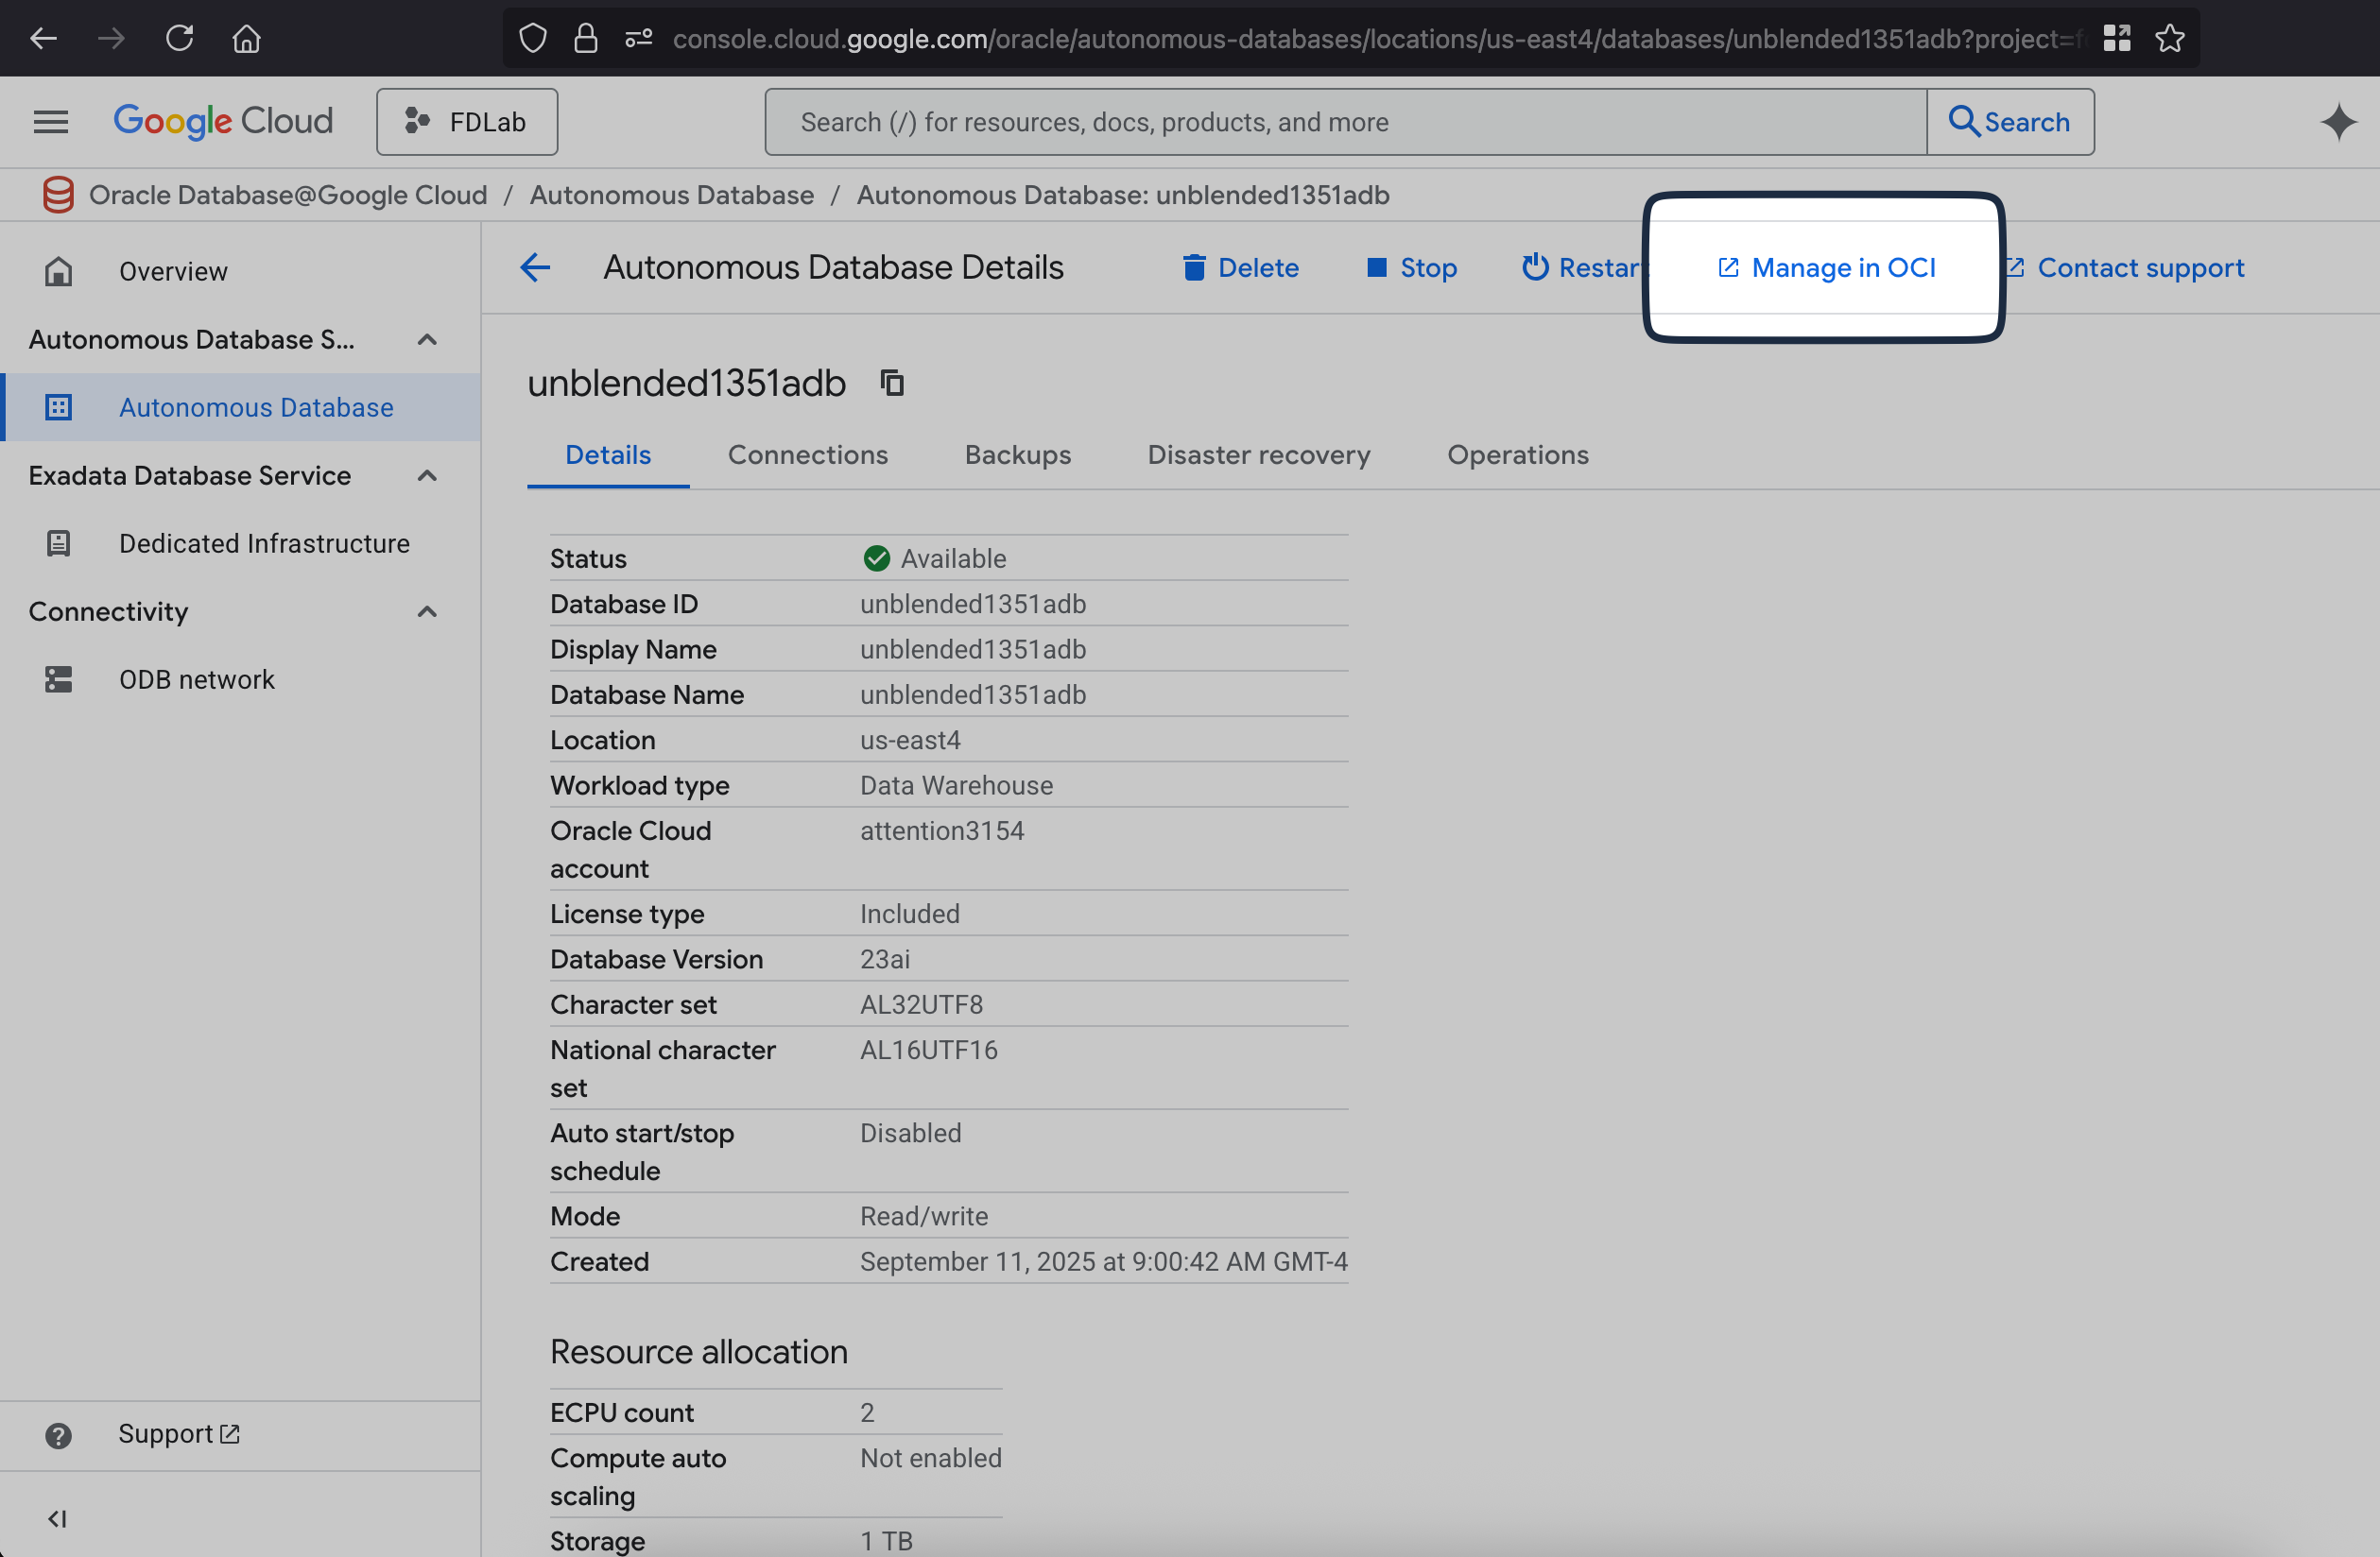Open Autonomous Database breadcrumb link

click(x=672, y=195)
